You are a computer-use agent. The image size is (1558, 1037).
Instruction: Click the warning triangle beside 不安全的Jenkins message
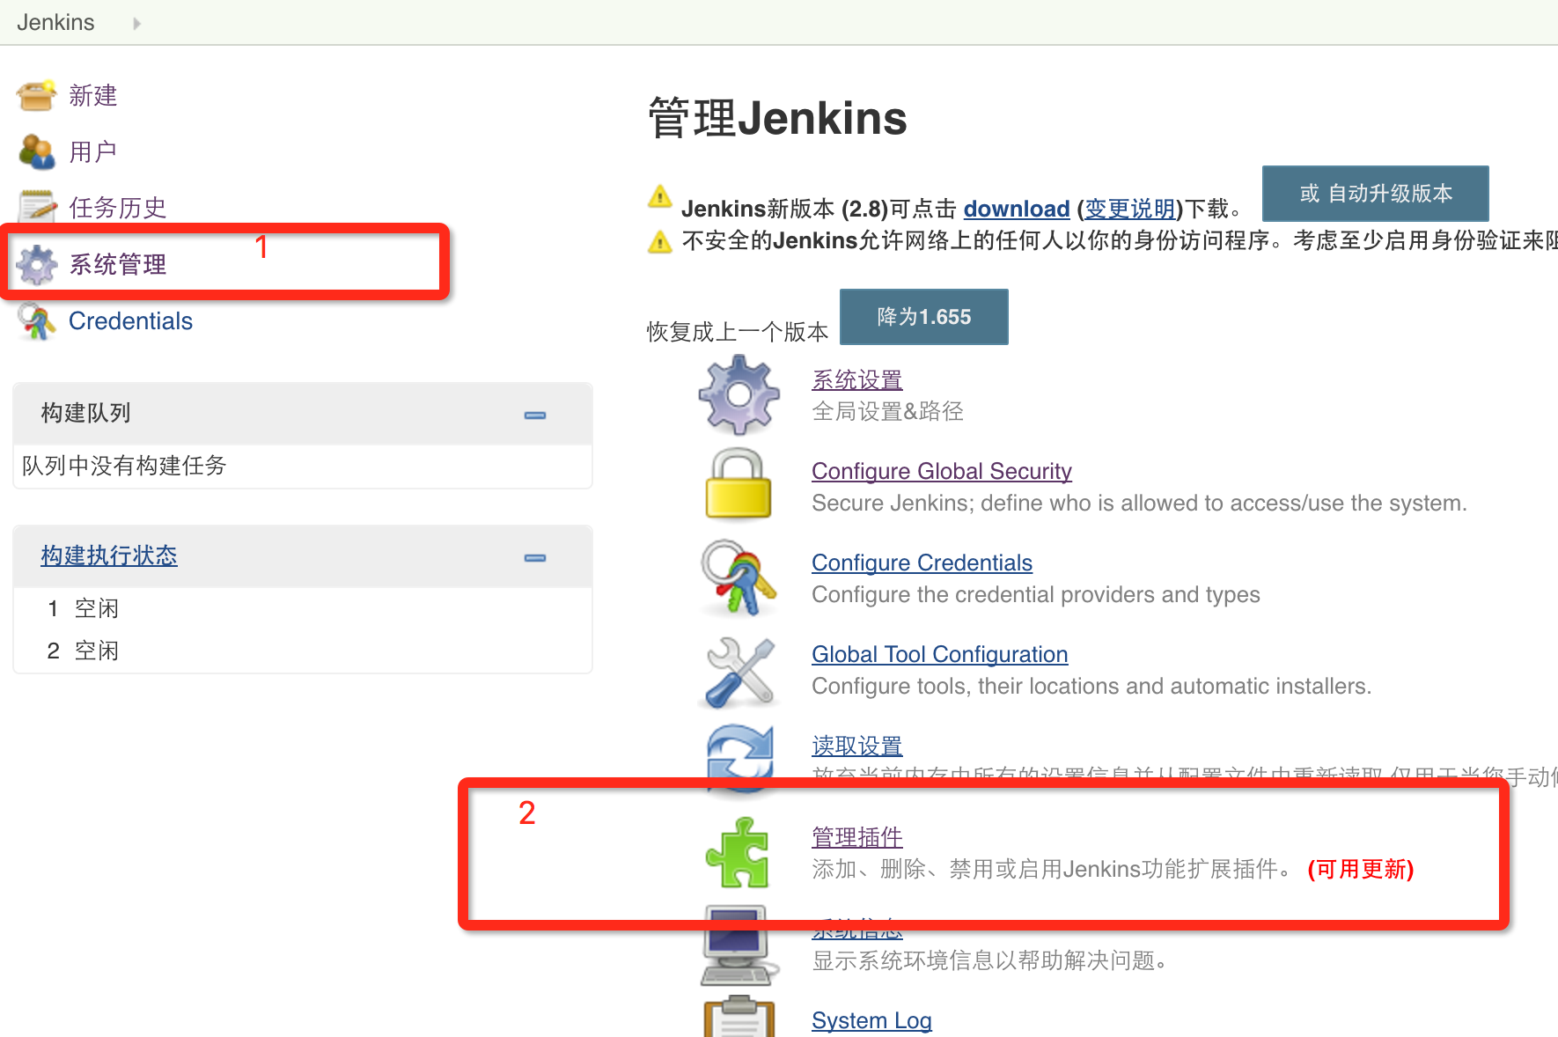pyautogui.click(x=659, y=241)
